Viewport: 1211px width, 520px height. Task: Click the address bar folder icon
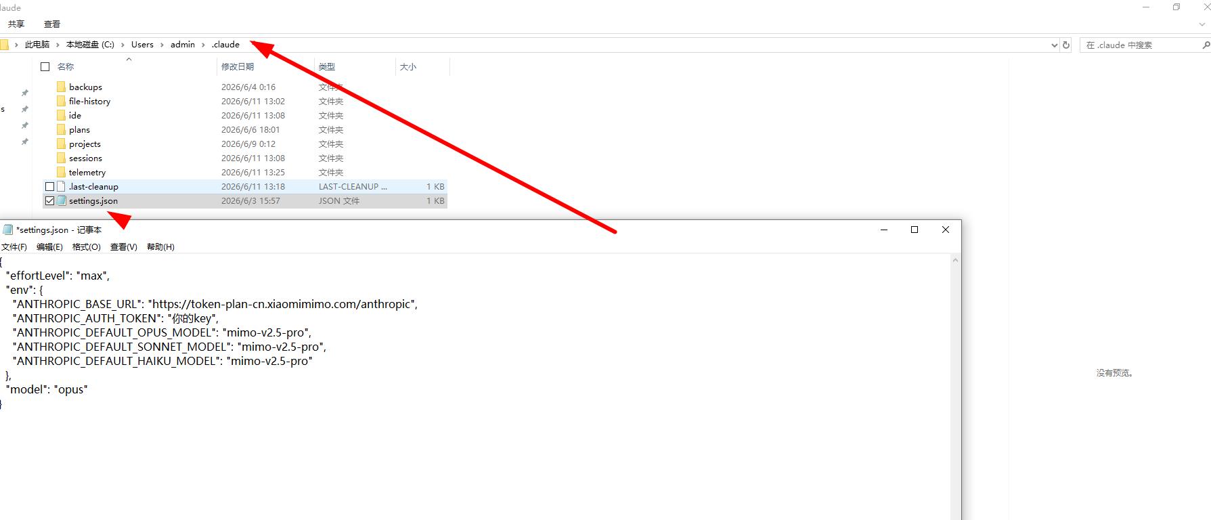pos(4,45)
